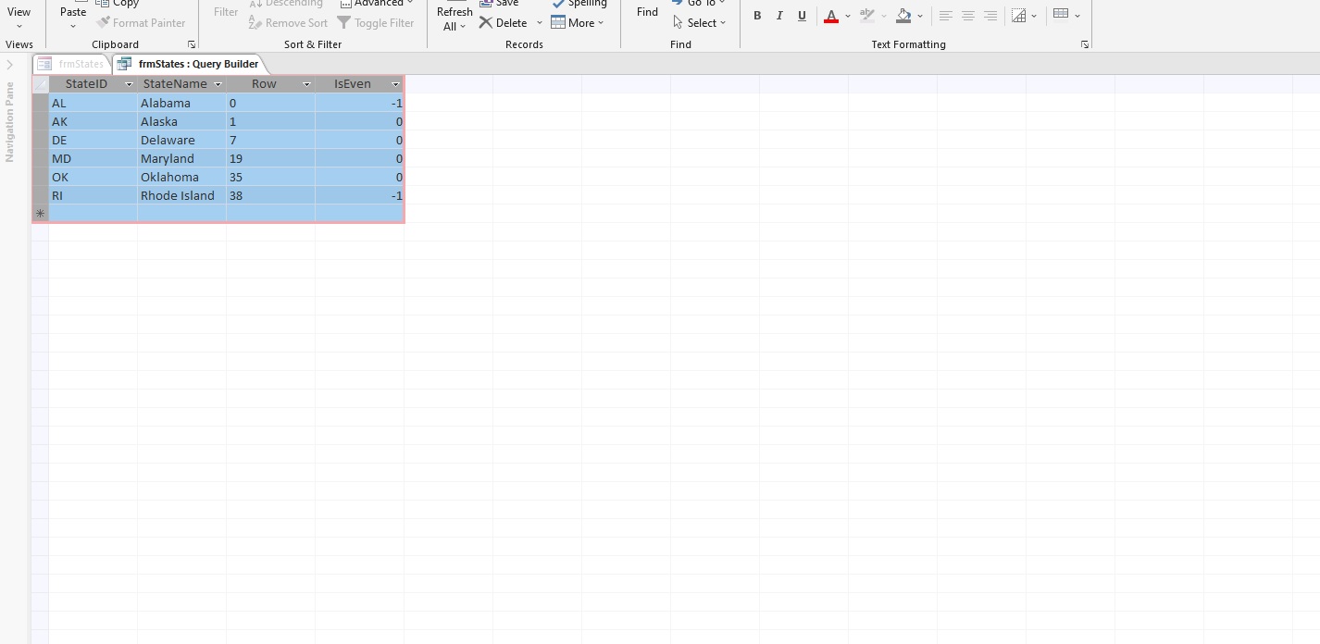The width and height of the screenshot is (1320, 644).
Task: Click Remove Sort button
Action: (289, 23)
